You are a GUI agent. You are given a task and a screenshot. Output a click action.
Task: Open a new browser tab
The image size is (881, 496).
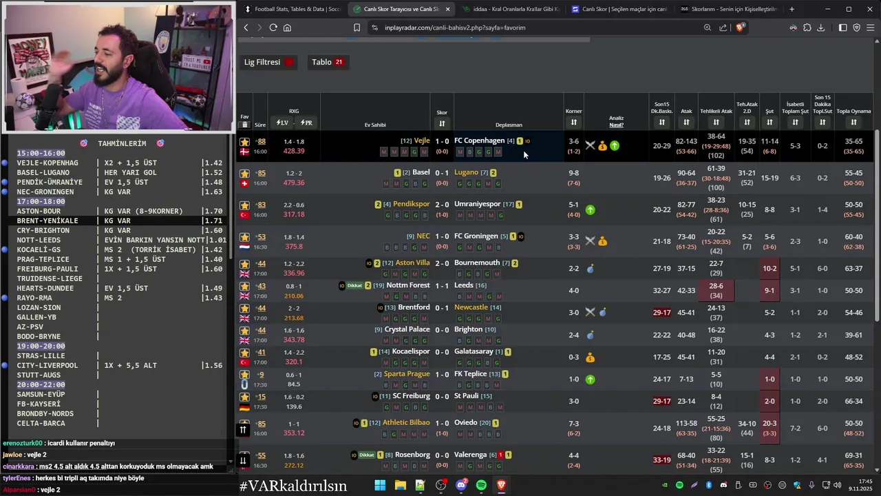[x=792, y=9]
